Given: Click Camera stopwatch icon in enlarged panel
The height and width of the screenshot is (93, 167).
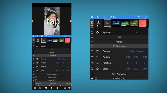Looking at the screenshot, I should (x=92, y=51).
